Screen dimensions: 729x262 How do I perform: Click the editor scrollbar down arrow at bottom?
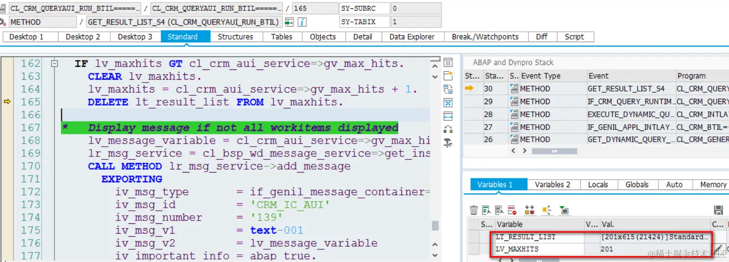point(435,255)
